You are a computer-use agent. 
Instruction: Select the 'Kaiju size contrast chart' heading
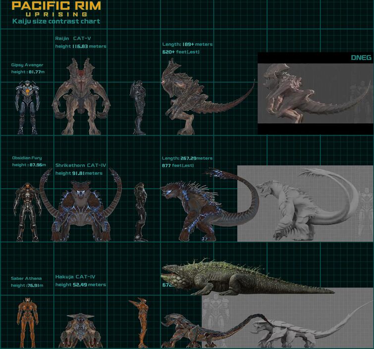point(56,21)
